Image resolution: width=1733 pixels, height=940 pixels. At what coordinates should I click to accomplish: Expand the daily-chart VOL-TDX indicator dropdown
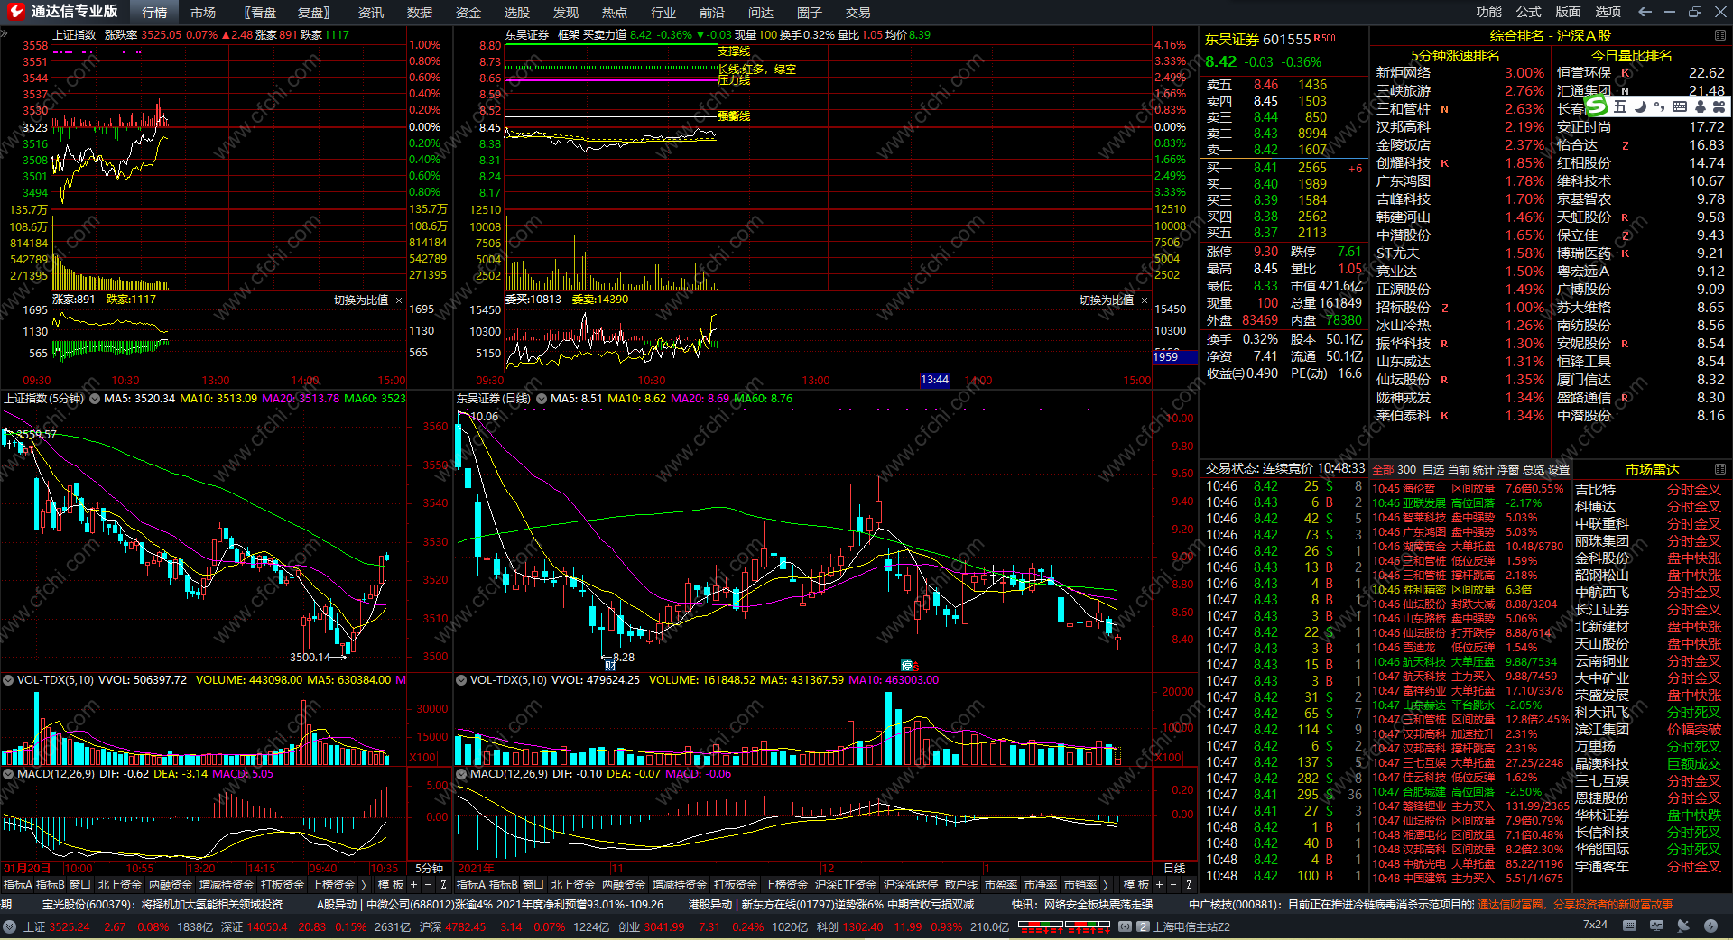pyautogui.click(x=461, y=680)
